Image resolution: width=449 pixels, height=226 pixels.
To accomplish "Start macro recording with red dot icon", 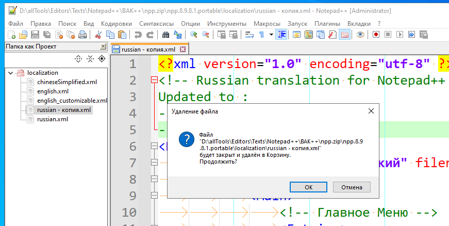I will 376,35.
